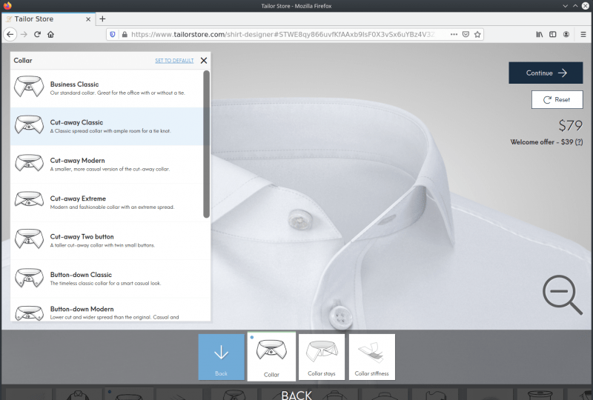The height and width of the screenshot is (400, 593).
Task: Toggle the Firefox sidebar
Action: 553,34
